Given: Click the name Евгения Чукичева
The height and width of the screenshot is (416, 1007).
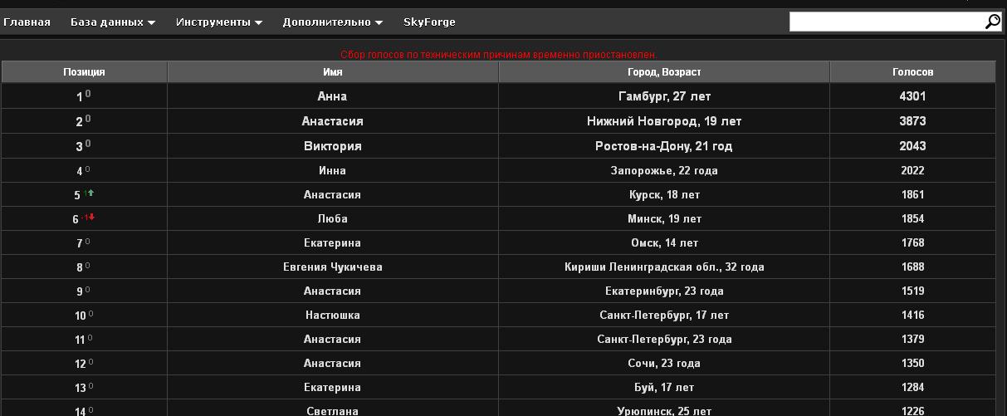Looking at the screenshot, I should coord(332,267).
